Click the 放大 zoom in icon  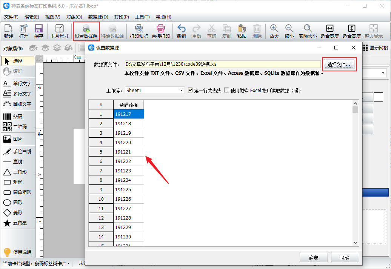coord(274,31)
